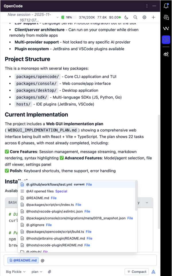Open the Weibo-style sidebar icon
This screenshot has width=172, height=276.
coord(166,54)
